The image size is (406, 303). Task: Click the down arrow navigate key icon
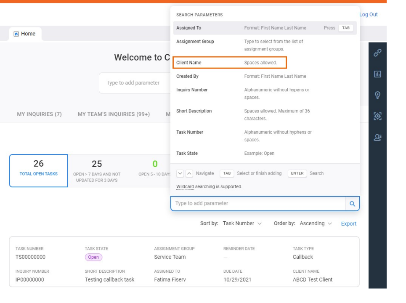(180, 173)
